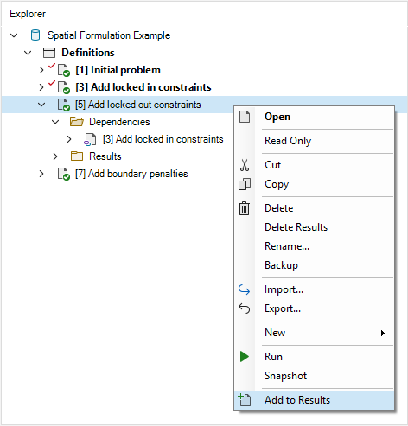Select [7] Add boundary penalties scenario
The height and width of the screenshot is (426, 408).
tap(131, 174)
